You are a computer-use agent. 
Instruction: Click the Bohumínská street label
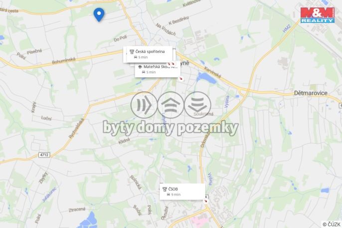tap(64, 60)
